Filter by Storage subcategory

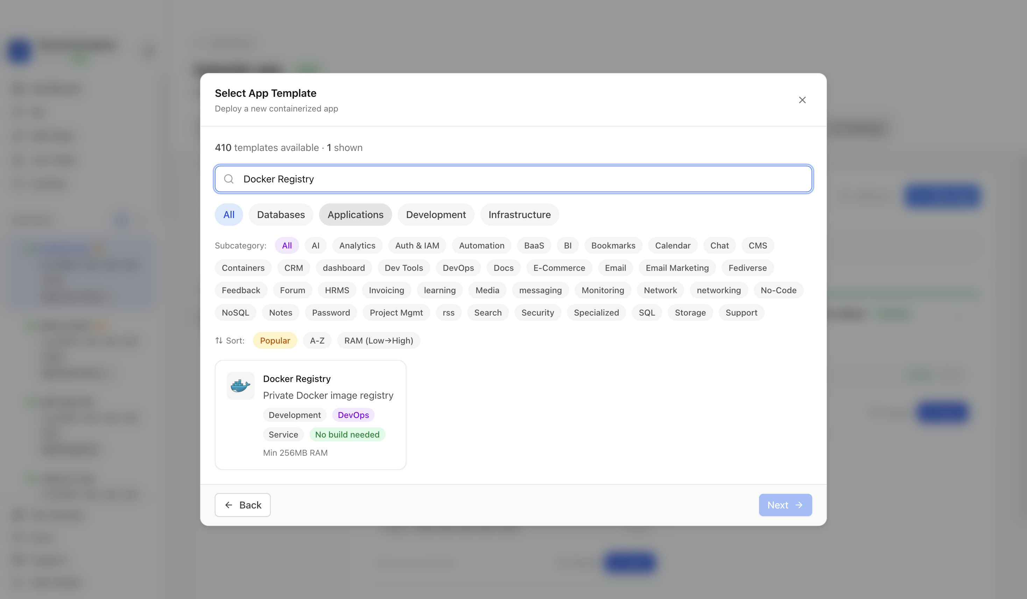pos(690,313)
